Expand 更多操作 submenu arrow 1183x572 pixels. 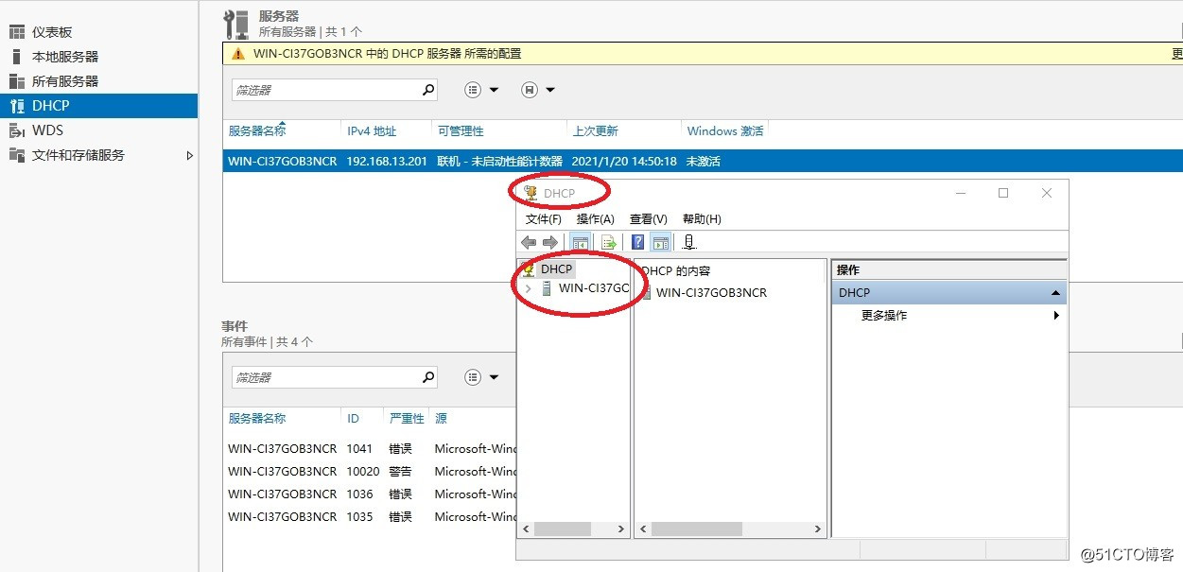pyautogui.click(x=1056, y=316)
